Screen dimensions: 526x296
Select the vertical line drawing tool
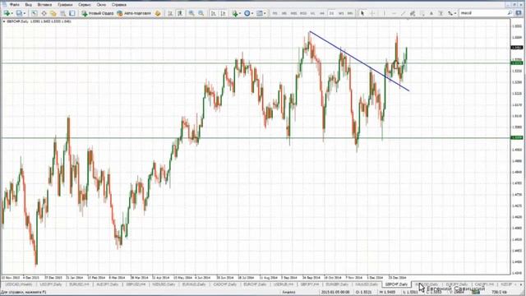tap(384, 13)
